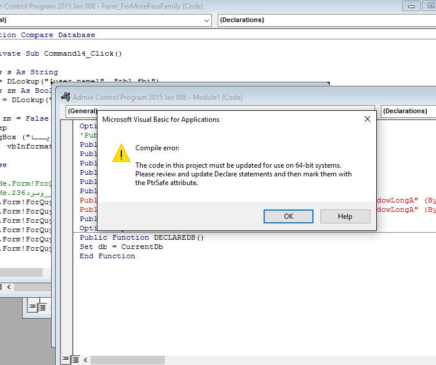Click the horizontal scrollbar thumb in the Module1 window

128,360
